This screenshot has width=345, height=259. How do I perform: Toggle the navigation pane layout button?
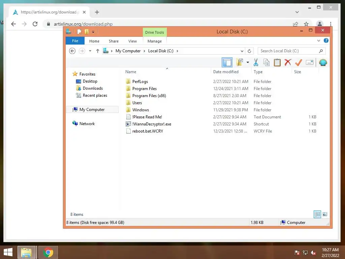point(227,62)
